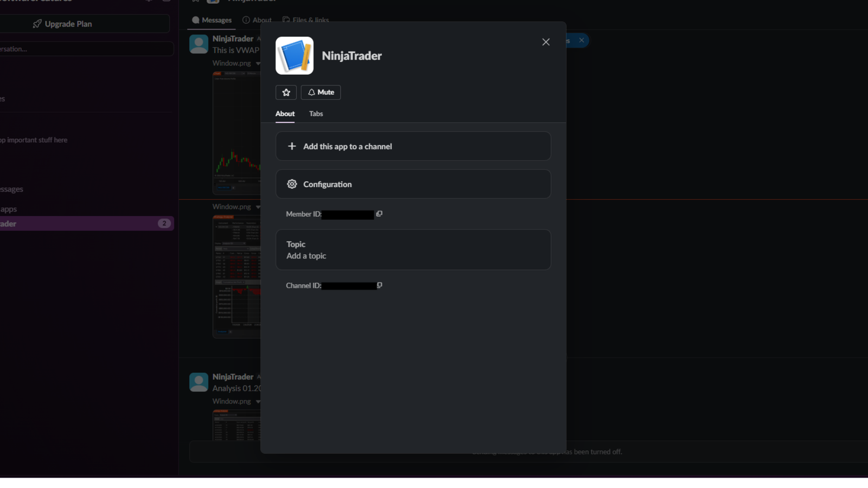Click Add a topic
This screenshot has width=868, height=488.
[306, 256]
